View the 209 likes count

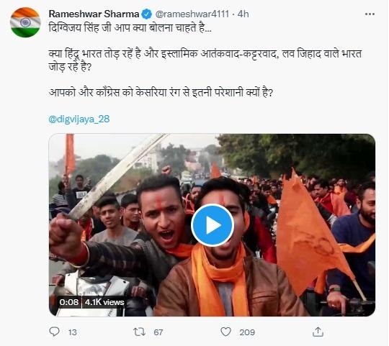[247, 332]
